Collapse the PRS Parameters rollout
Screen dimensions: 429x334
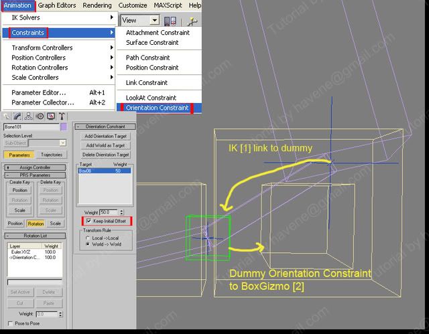tap(7, 175)
